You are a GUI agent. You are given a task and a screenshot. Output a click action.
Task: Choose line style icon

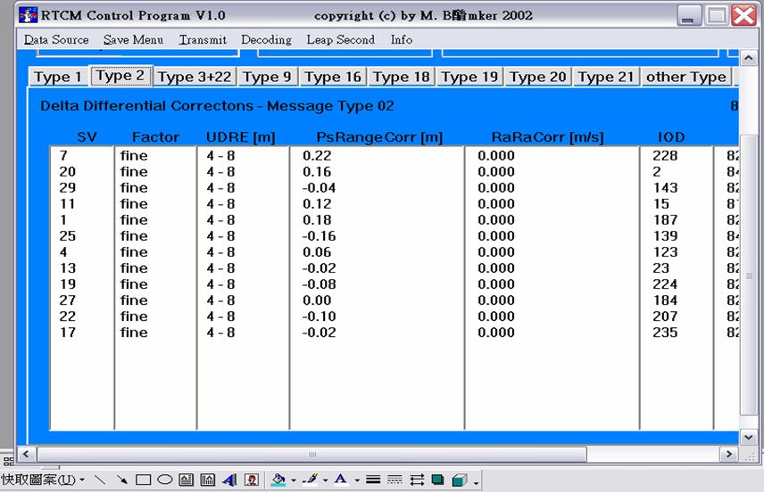(x=373, y=480)
